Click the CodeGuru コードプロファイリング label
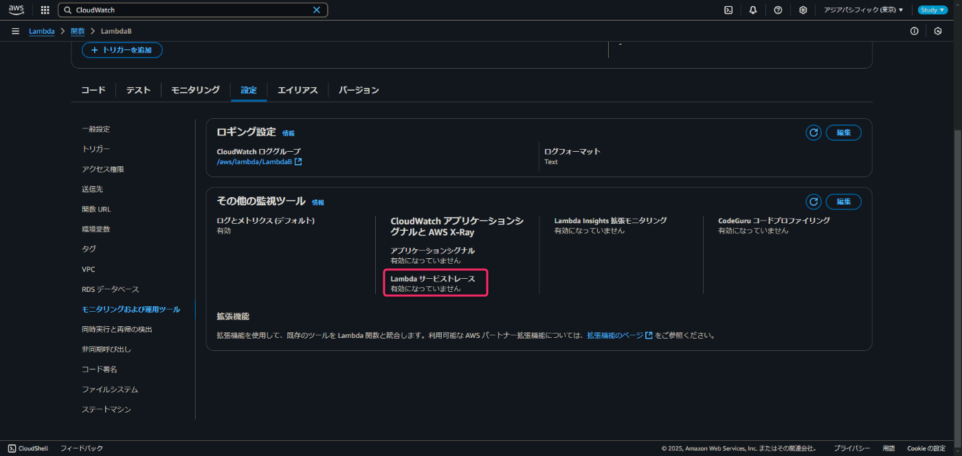The width and height of the screenshot is (962, 456). click(x=774, y=220)
